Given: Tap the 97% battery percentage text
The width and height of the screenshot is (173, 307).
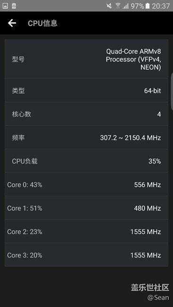Looking at the screenshot, I should 138,6.
